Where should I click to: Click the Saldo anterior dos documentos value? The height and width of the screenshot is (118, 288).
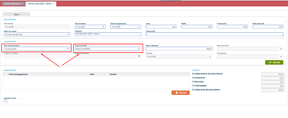tap(273, 74)
